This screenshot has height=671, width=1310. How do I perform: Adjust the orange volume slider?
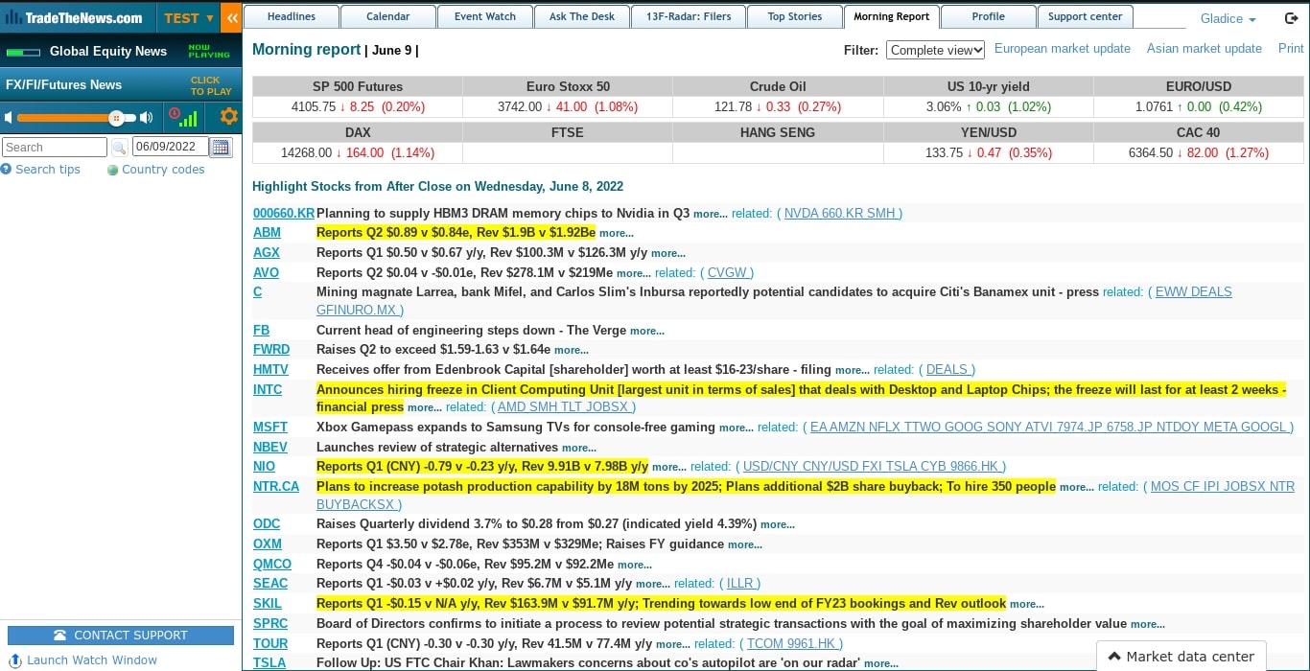click(116, 118)
